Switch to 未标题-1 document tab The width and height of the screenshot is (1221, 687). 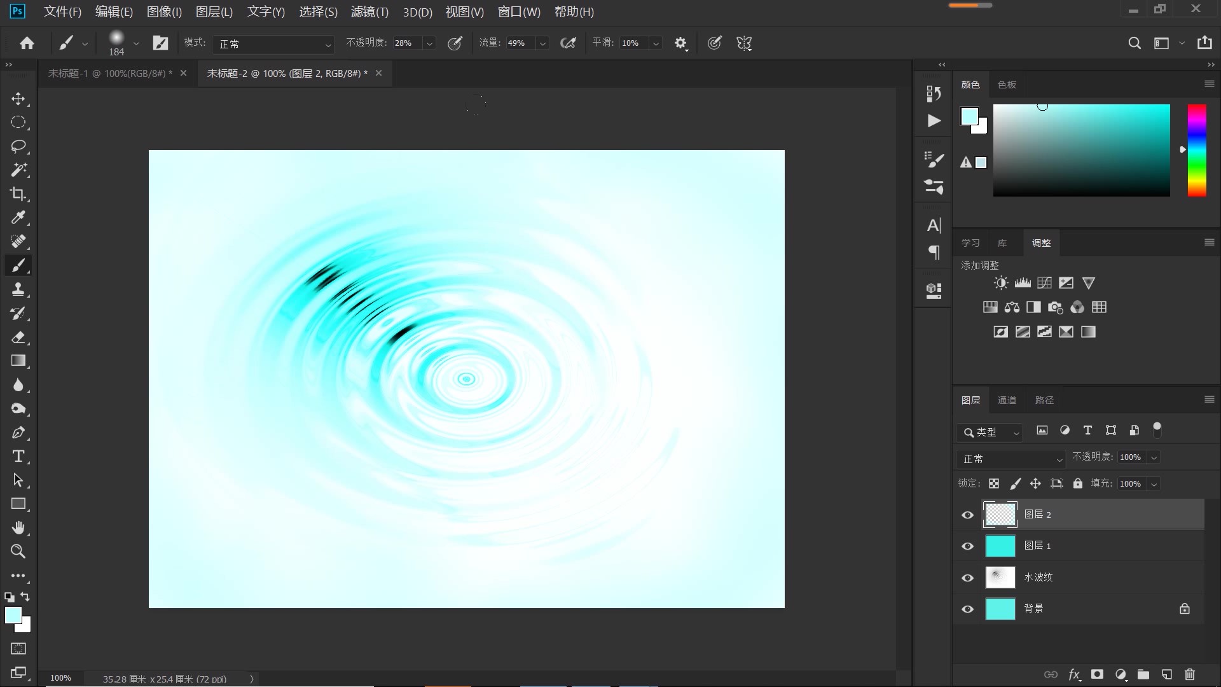109,74
